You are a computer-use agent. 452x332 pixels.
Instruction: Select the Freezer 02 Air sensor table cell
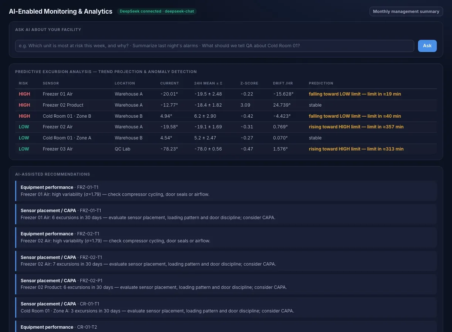pos(58,127)
